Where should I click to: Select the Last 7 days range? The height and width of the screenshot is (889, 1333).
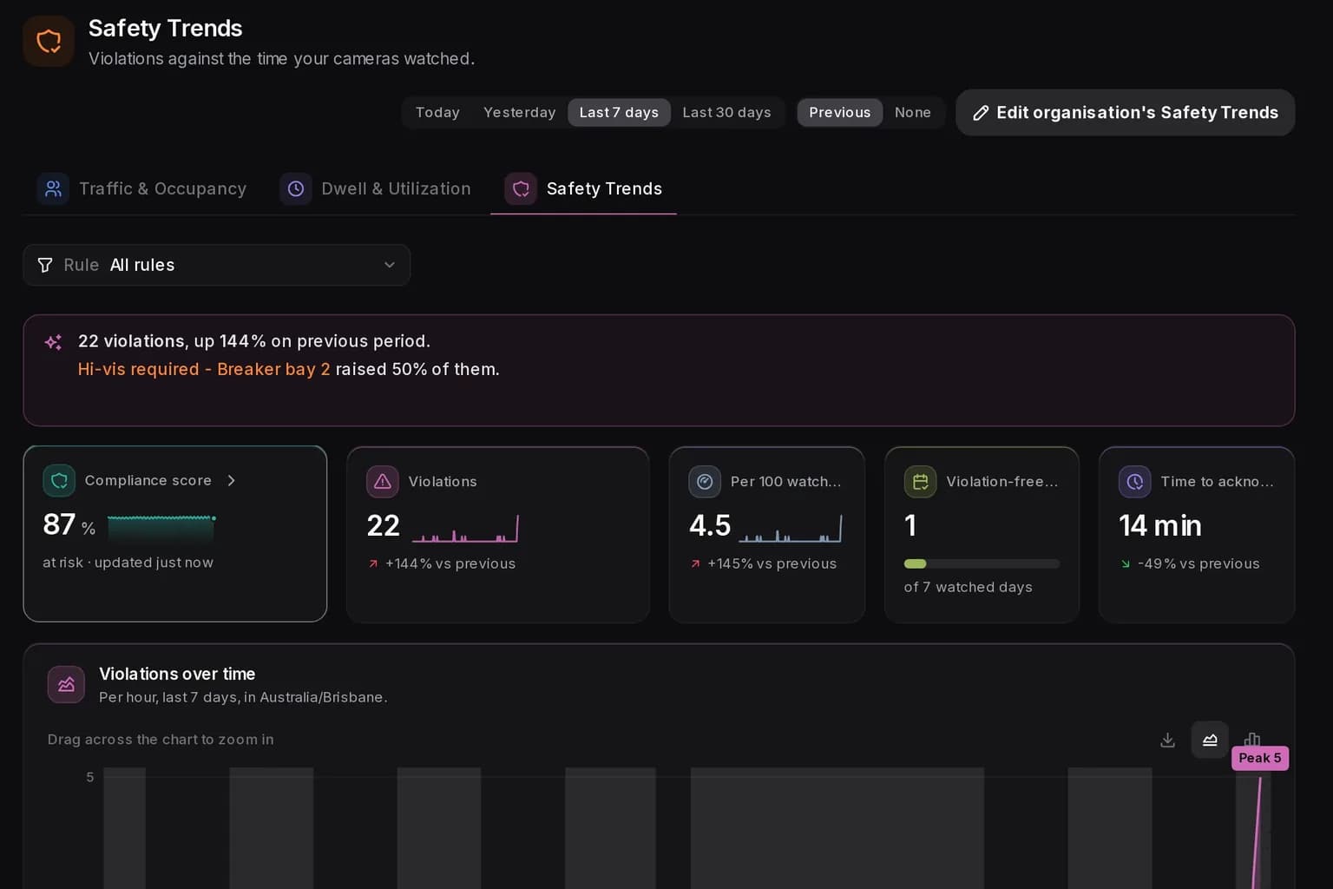(x=619, y=113)
